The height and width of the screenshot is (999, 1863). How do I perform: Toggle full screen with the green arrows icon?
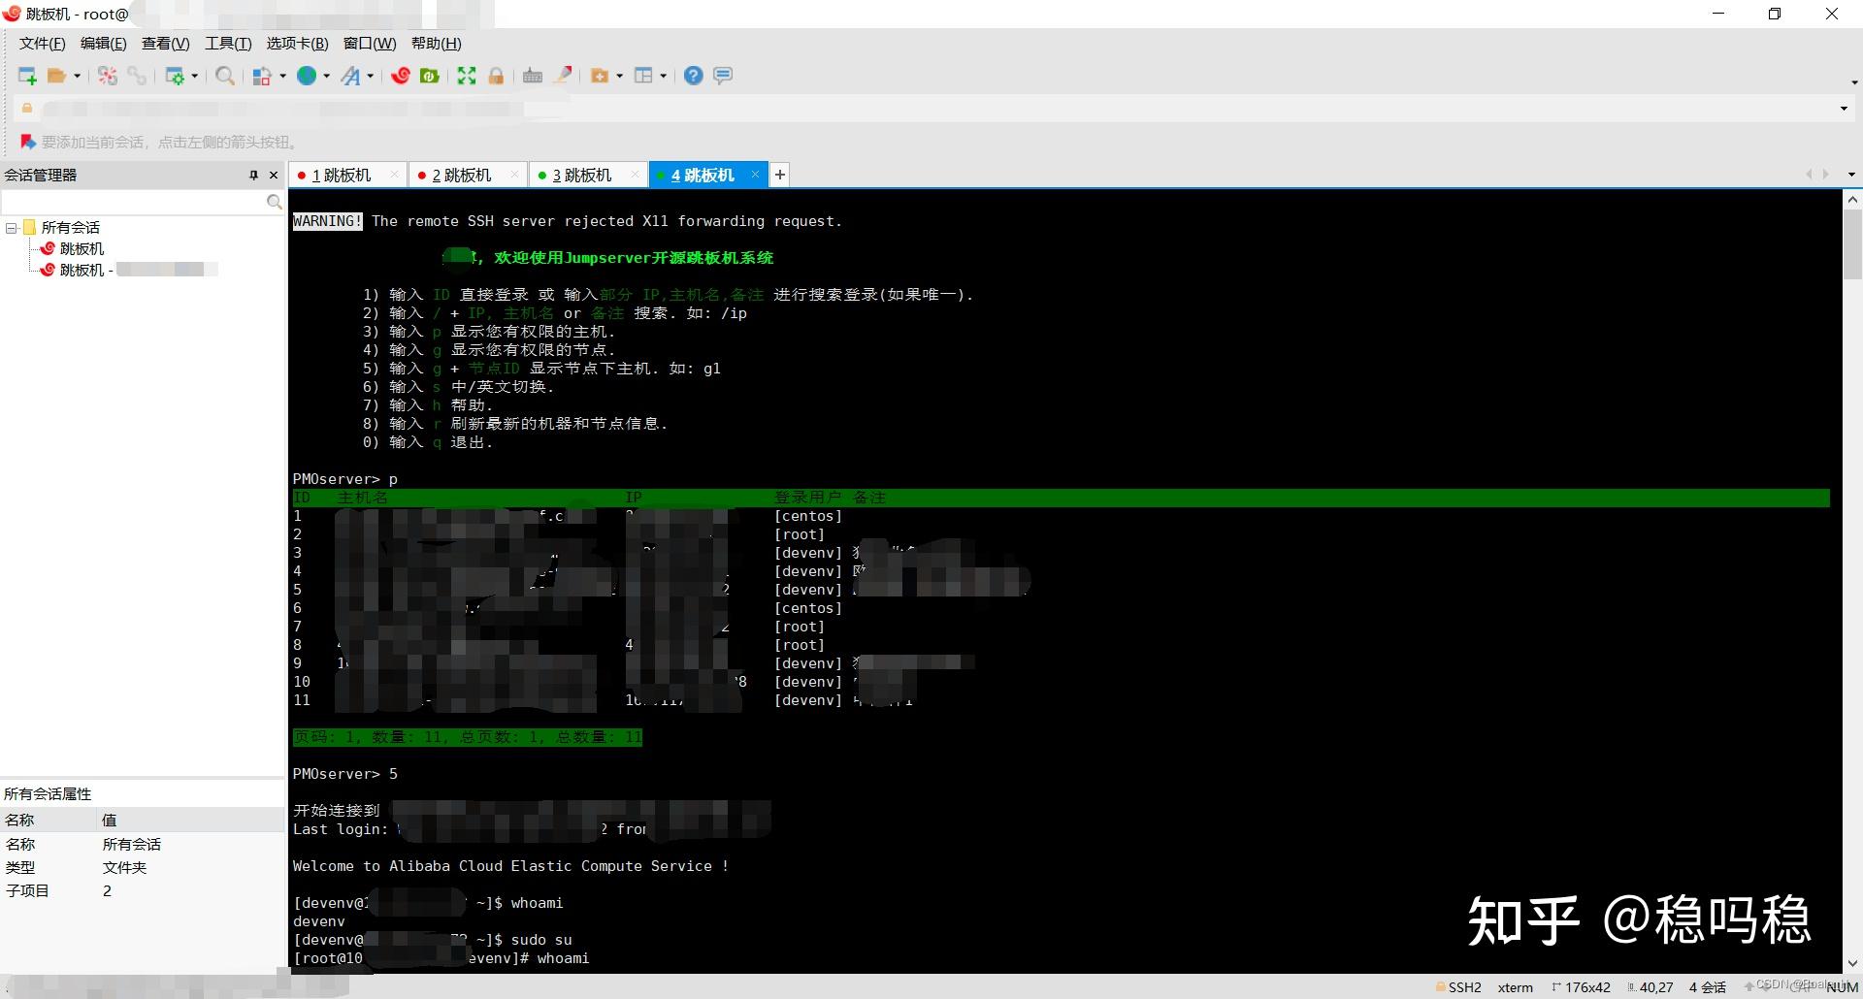pyautogui.click(x=467, y=76)
